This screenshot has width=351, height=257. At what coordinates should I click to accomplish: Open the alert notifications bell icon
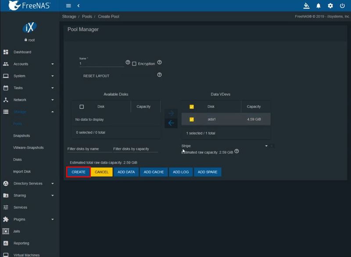pyautogui.click(x=319, y=6)
